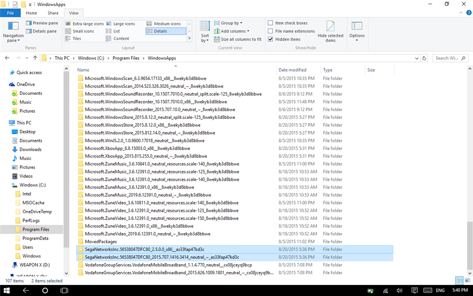Image resolution: width=473 pixels, height=296 pixels.
Task: Open Task View on taskbar
Action: [64, 290]
